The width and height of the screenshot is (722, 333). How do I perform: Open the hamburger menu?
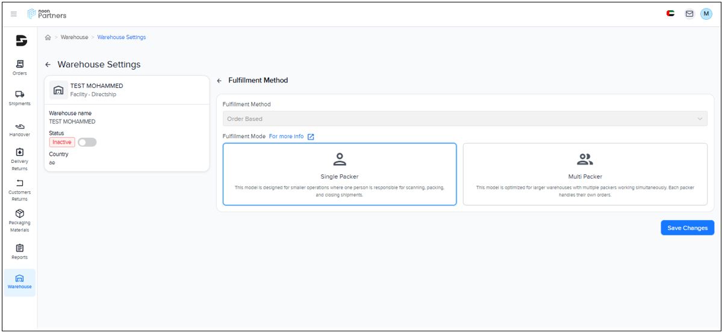click(x=14, y=14)
